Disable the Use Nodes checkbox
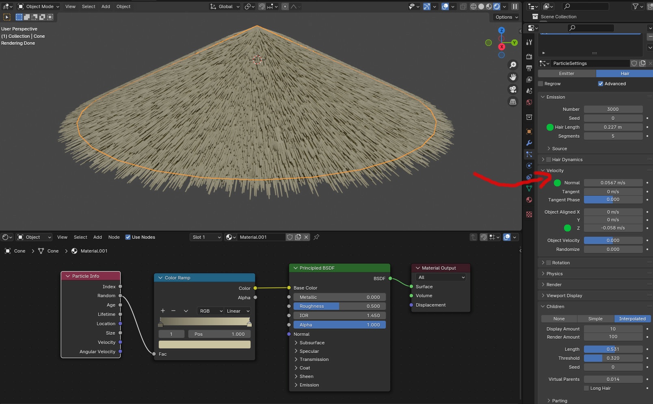Image resolution: width=653 pixels, height=404 pixels. 128,237
